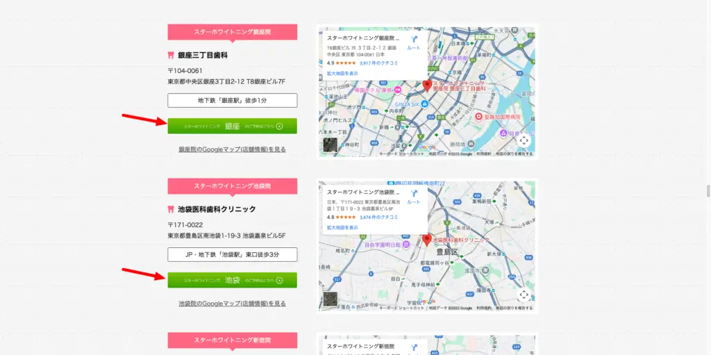Click the 地下鉄「銀座駅」徒歩1分 access box
711x355 pixels.
(x=232, y=100)
